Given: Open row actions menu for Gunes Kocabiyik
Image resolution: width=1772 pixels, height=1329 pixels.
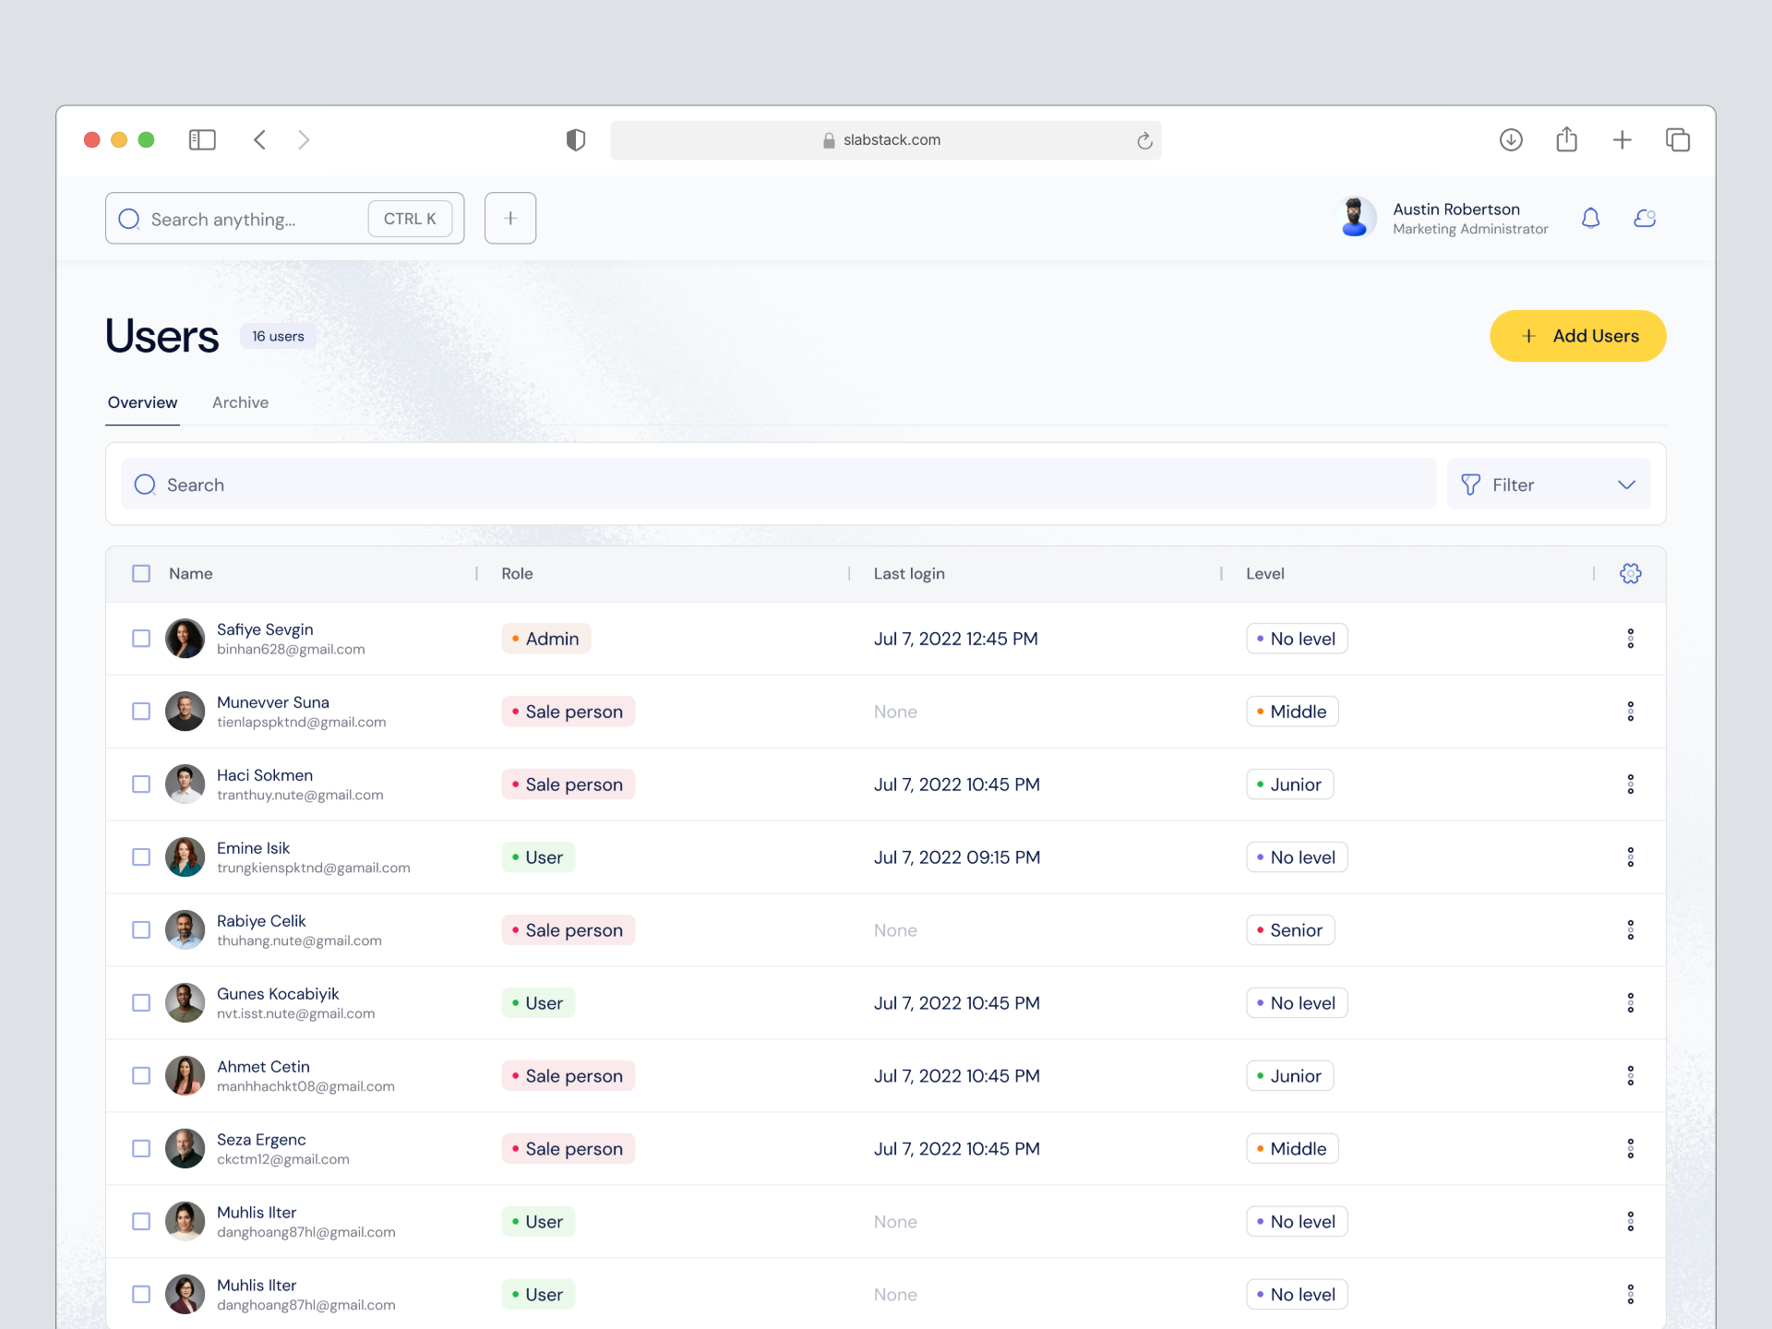Looking at the screenshot, I should point(1631,1003).
